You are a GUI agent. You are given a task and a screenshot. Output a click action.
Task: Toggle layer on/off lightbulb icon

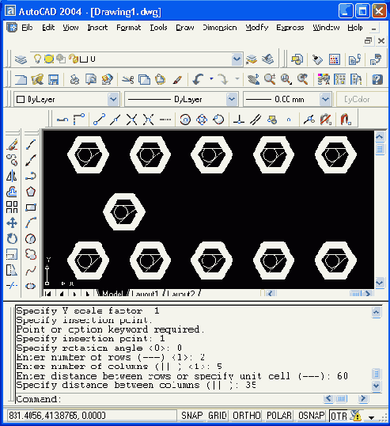37,59
